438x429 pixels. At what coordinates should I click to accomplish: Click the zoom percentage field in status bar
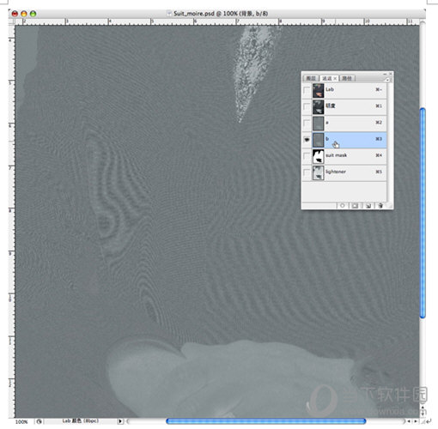pyautogui.click(x=21, y=421)
